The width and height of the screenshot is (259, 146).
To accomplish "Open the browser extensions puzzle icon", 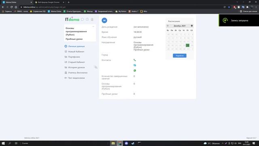I will [x=247, y=7].
